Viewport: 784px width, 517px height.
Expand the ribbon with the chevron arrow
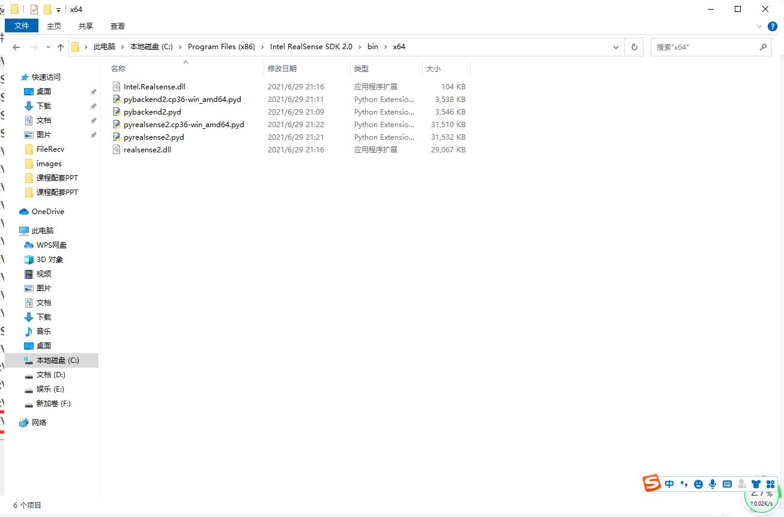pos(760,26)
